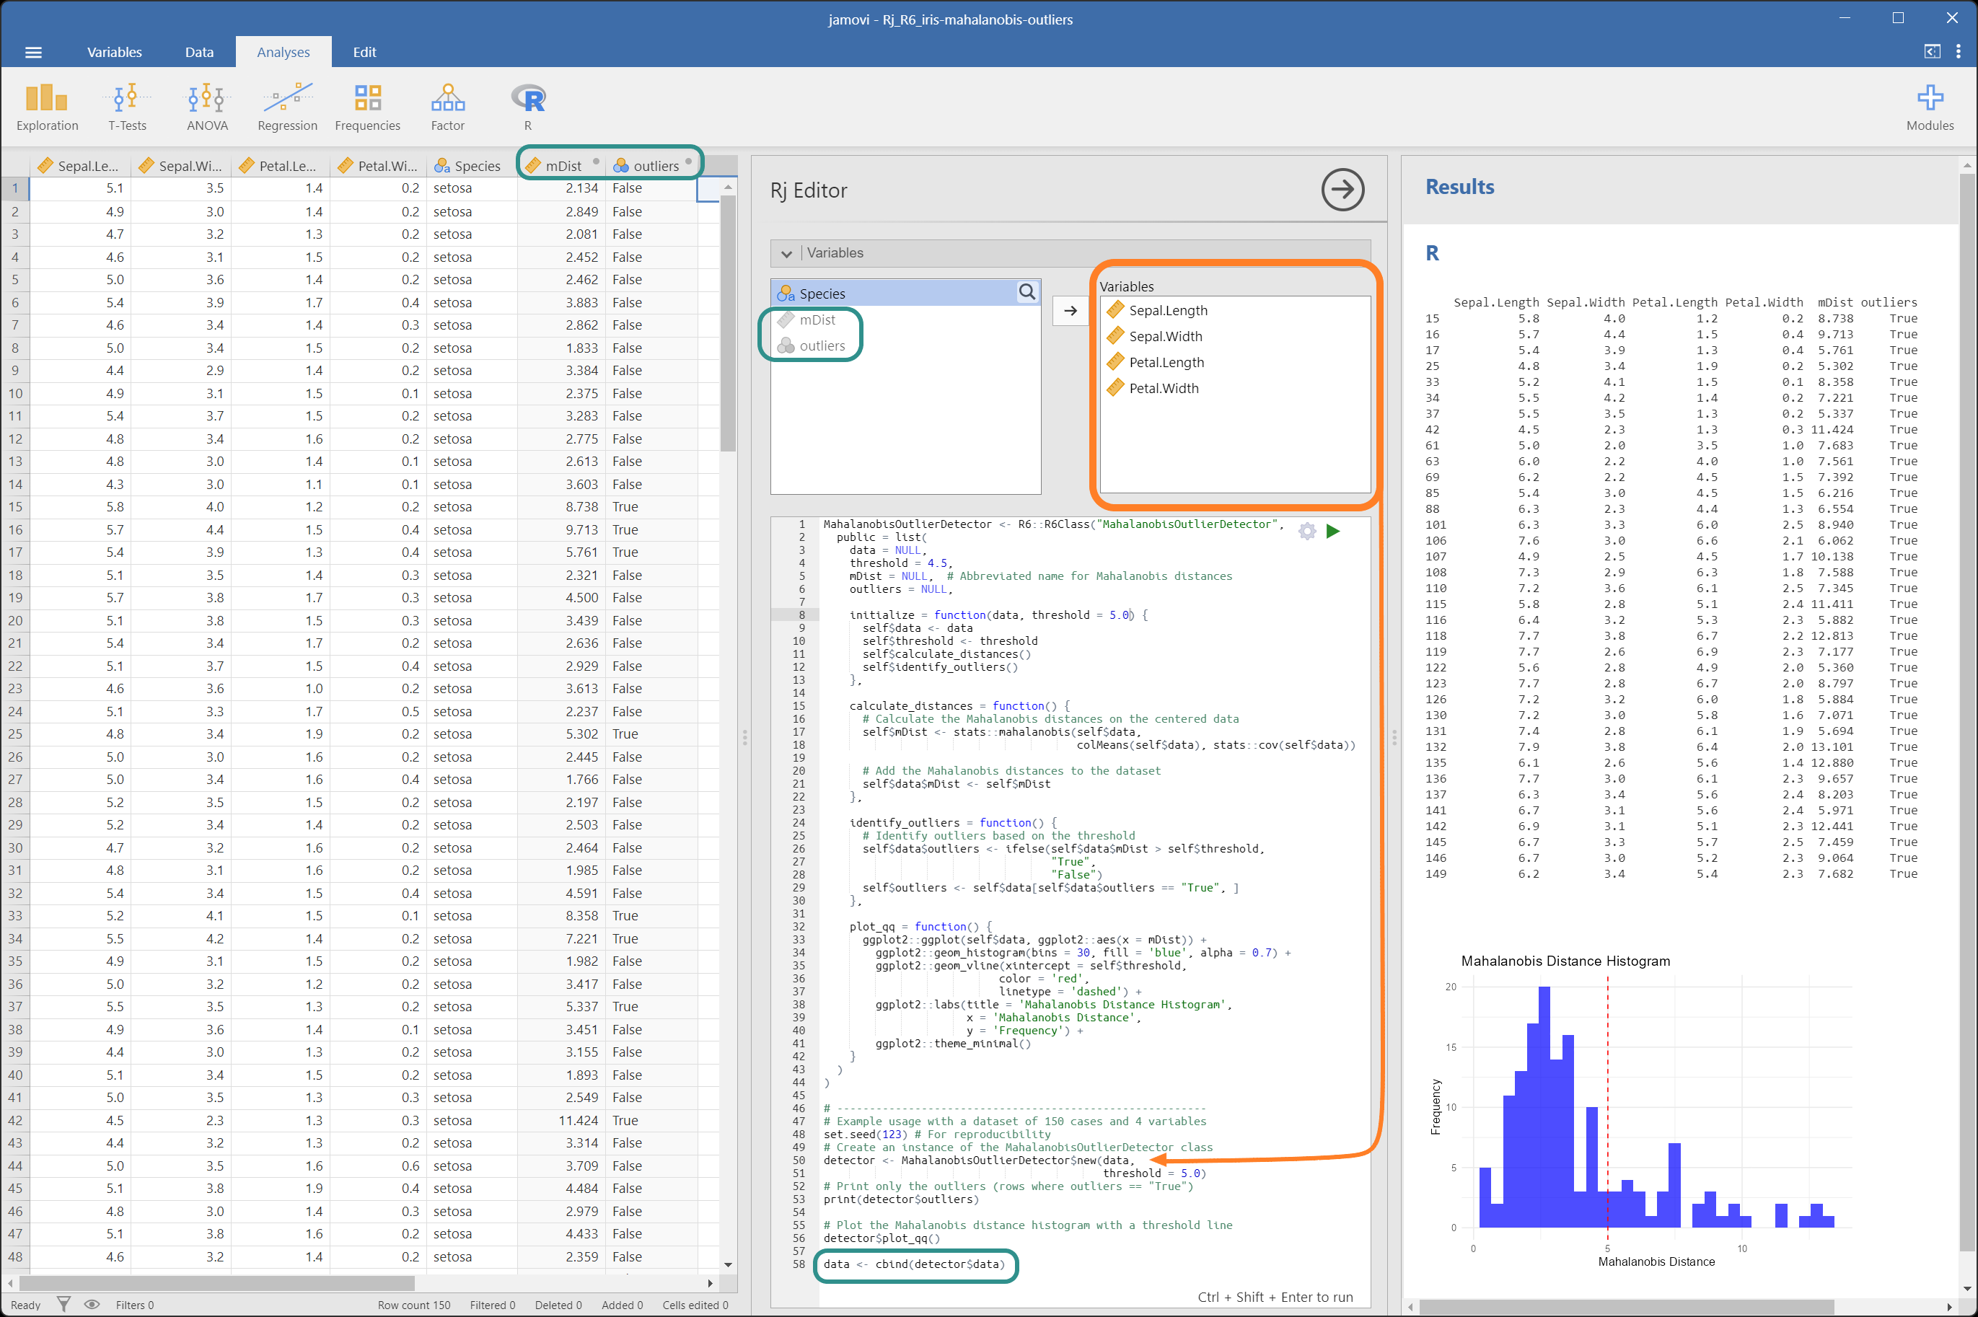Collapse the Variables section chevron
The width and height of the screenshot is (1978, 1317).
pos(786,254)
